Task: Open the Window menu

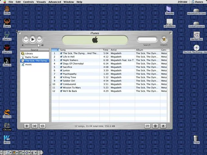Action: coord(69,2)
